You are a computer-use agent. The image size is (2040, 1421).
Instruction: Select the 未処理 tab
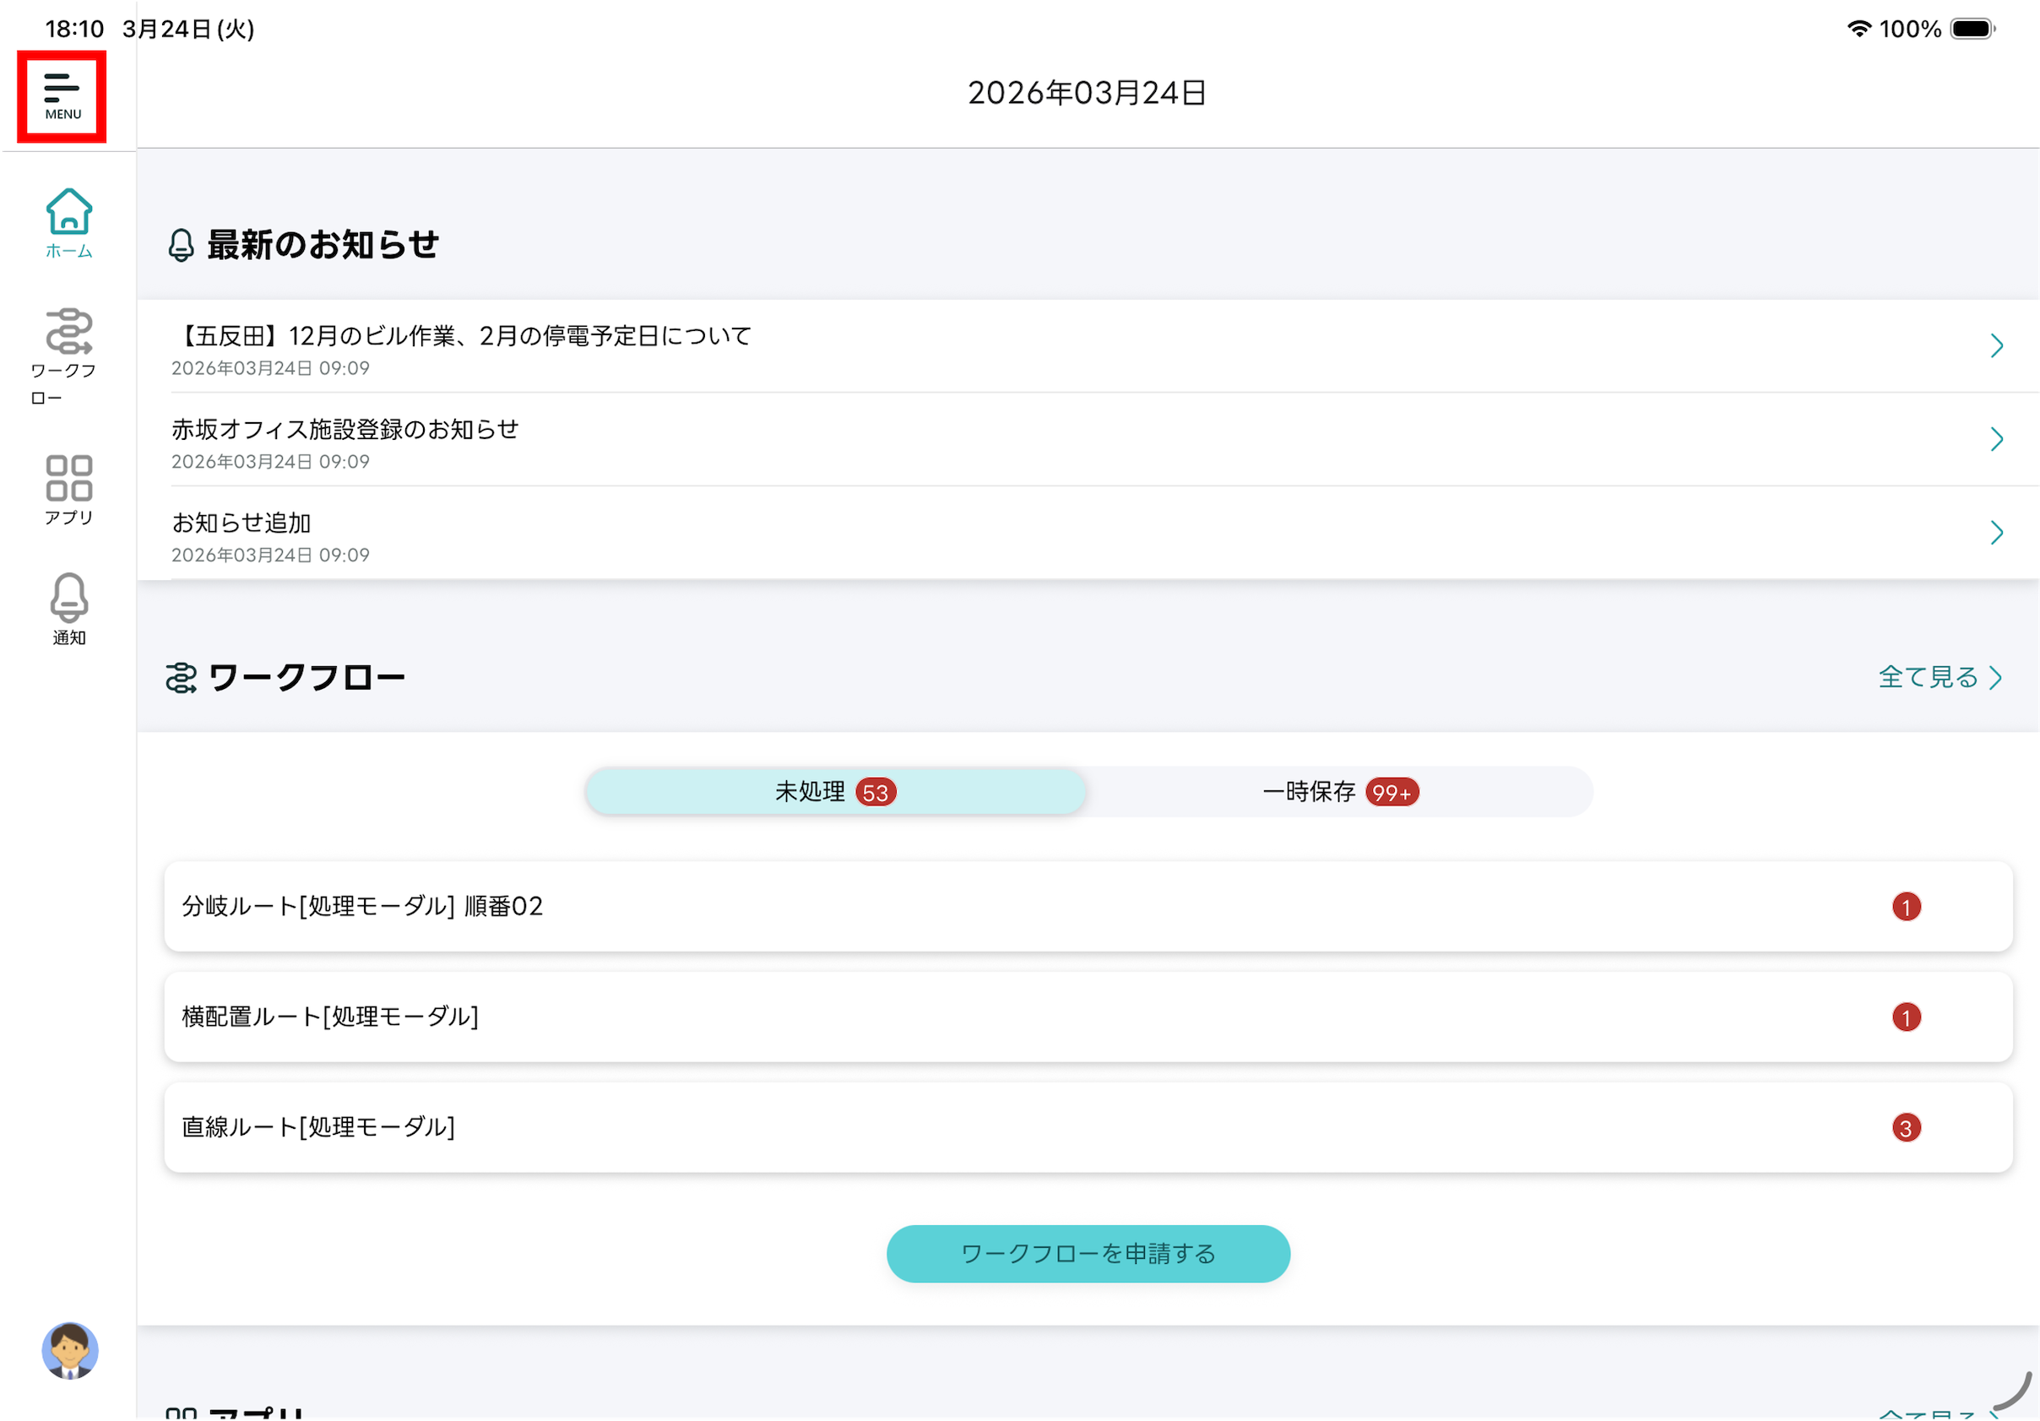pos(835,792)
